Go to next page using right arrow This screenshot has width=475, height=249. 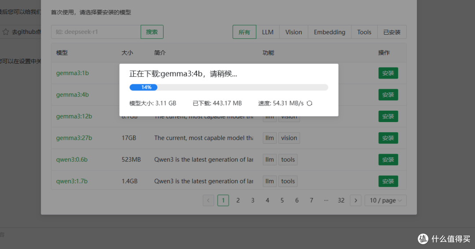click(356, 200)
